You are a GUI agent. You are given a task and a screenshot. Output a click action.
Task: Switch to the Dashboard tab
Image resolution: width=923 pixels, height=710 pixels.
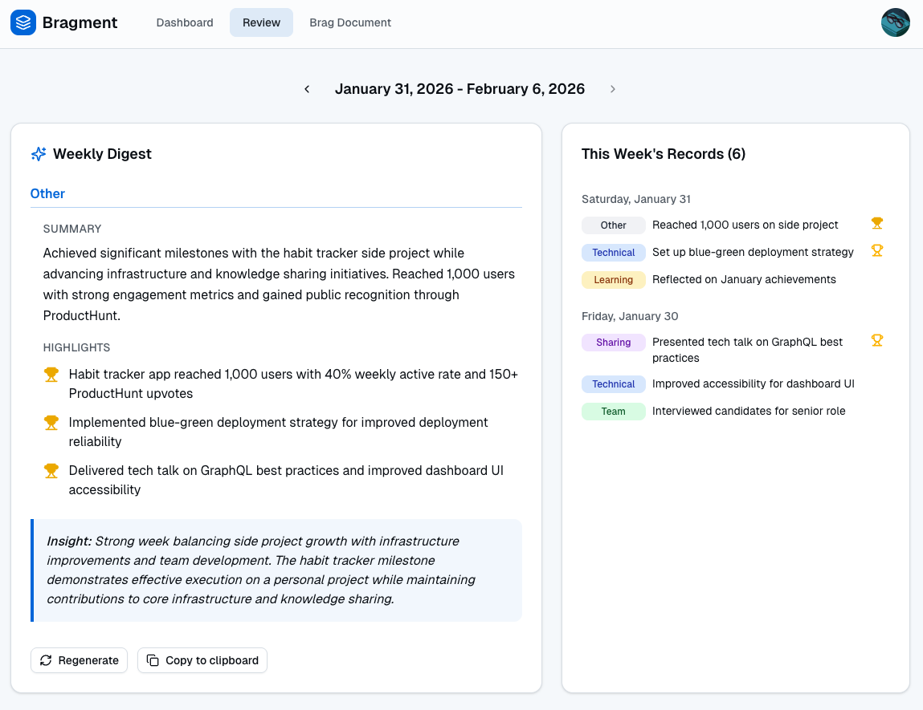click(x=184, y=22)
